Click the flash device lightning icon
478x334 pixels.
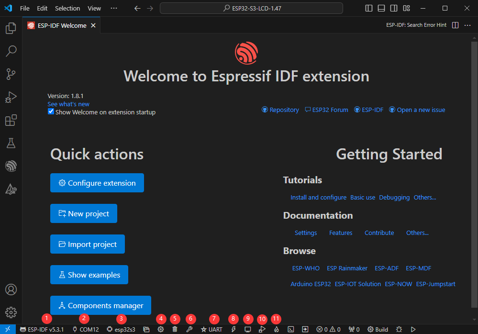coord(233,329)
